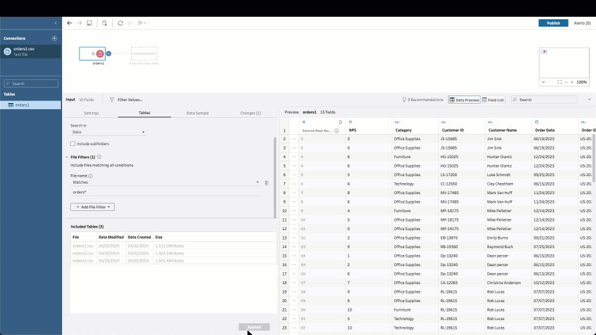Open row 2 more options ellipsis
This screenshot has height=335, width=596.
point(294,139)
